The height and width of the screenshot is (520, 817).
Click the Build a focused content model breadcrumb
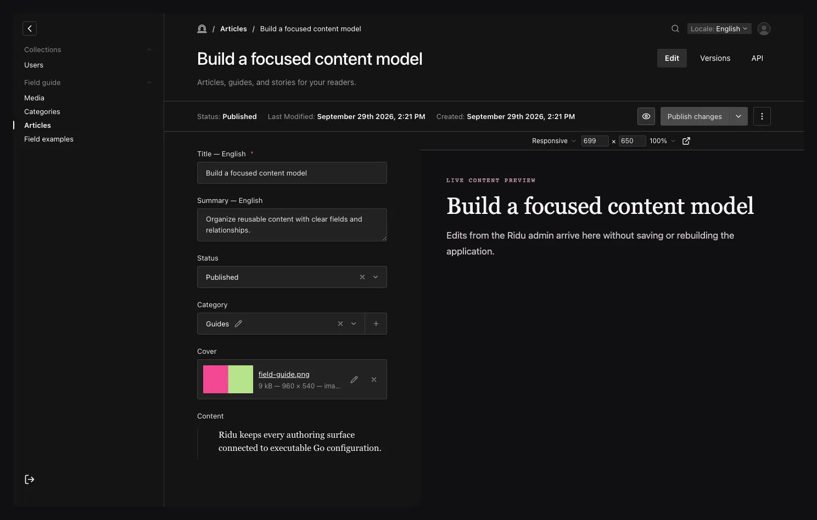(311, 29)
